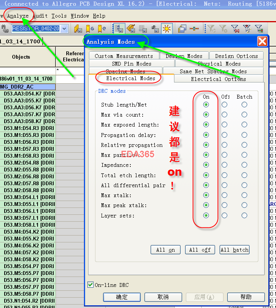Image resolution: width=276 pixels, height=308 pixels.
Task: Switch to Physical Modes tab
Action: tap(219, 64)
